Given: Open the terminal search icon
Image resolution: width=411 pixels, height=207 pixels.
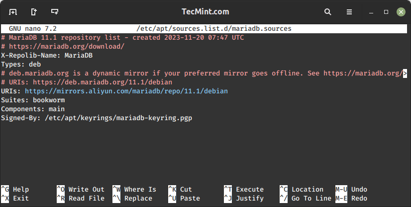Looking at the screenshot, I should coord(327,11).
